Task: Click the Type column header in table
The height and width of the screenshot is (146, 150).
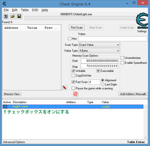Action: click(x=93, y=102)
